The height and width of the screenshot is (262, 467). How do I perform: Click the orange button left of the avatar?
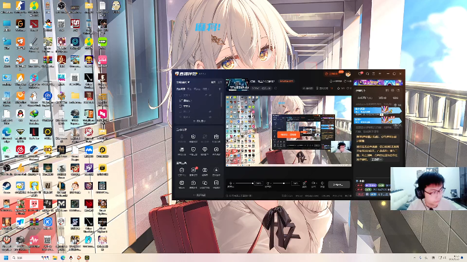pos(333,74)
